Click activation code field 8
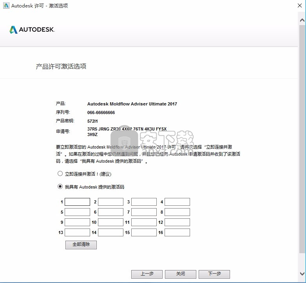The image size is (306, 283). pos(177,212)
